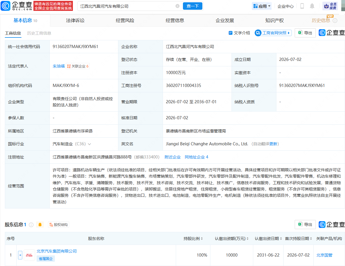Screen dimensions: 345x266
Task: Switch to 知识产权 tab
Action: pos(274,20)
